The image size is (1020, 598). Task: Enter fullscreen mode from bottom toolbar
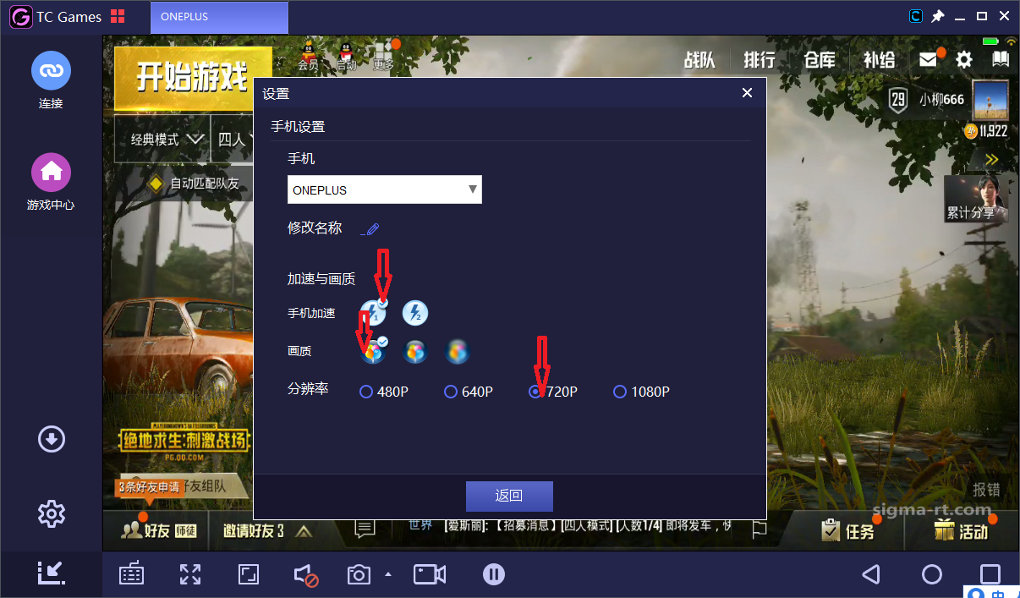189,574
